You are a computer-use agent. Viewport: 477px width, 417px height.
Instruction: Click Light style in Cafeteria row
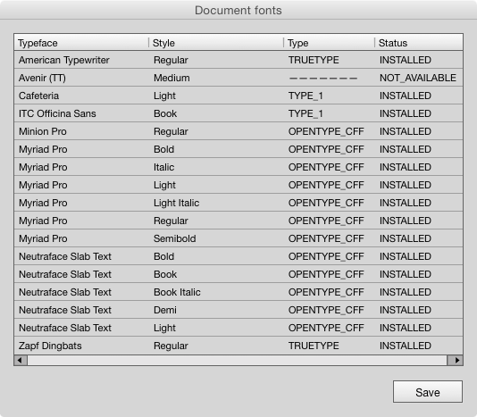coord(164,96)
